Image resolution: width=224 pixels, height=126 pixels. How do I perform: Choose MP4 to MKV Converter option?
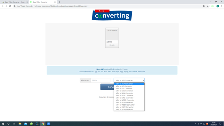(129, 93)
